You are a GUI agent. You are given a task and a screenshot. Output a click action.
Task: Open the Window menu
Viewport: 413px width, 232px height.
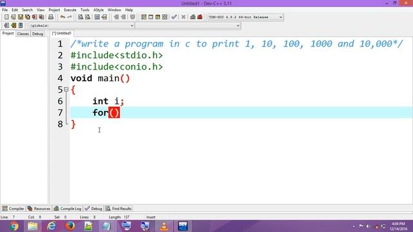click(114, 10)
